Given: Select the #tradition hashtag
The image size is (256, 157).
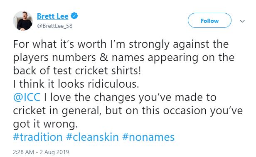Looking at the screenshot, I should tap(38, 137).
